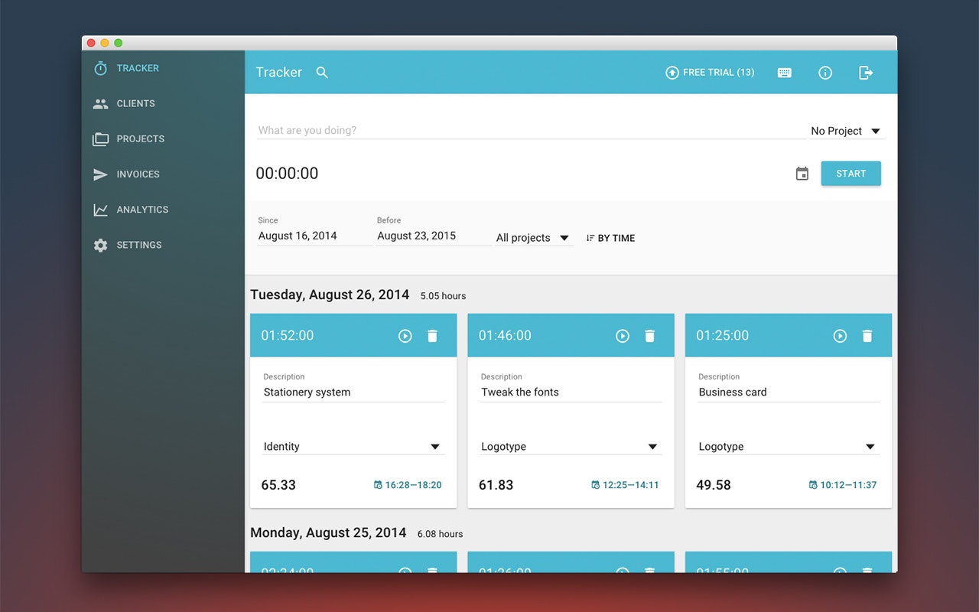979x612 pixels.
Task: Open the No Project dropdown
Action: pos(847,131)
